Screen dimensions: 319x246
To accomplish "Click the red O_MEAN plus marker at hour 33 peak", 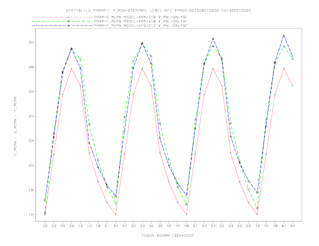I will [x=142, y=69].
